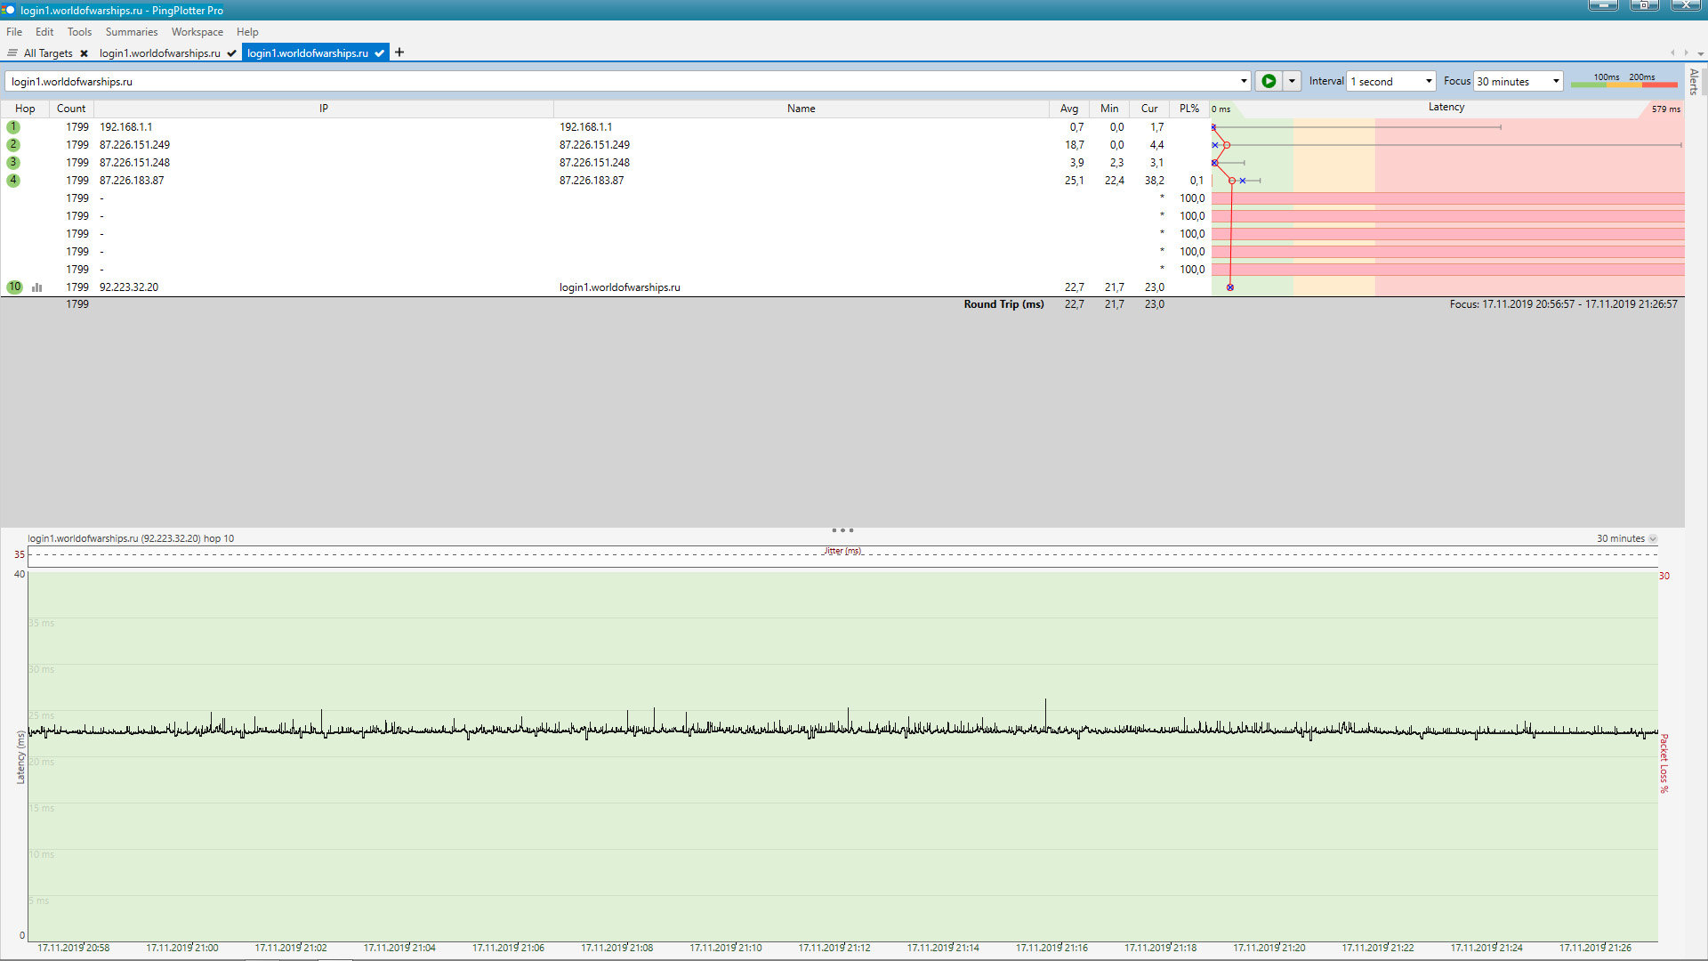This screenshot has width=1708, height=961.
Task: Open the Focus dropdown showing 30 minutes
Action: click(x=1519, y=81)
